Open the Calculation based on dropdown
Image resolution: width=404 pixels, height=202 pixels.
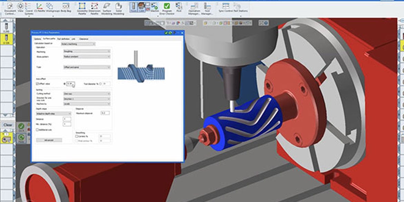(78, 44)
